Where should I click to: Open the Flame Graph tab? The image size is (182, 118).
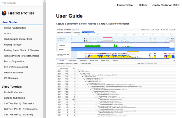click(x=72, y=61)
